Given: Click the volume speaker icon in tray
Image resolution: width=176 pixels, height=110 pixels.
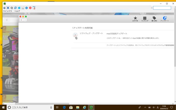Looking at the screenshot, I should coord(154,107).
